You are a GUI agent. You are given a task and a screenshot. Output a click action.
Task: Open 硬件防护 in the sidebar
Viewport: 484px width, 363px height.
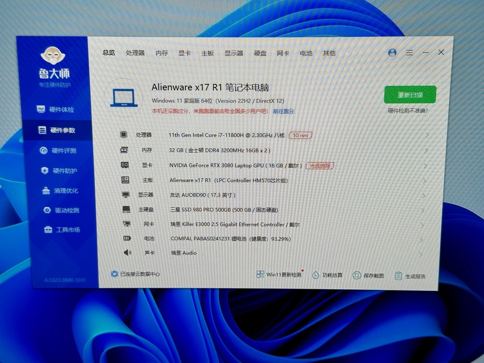[59, 171]
